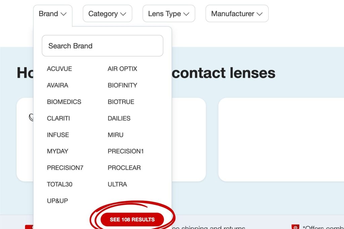Image resolution: width=344 pixels, height=229 pixels.
Task: Choose the DAILIES brand option
Action: (x=119, y=118)
